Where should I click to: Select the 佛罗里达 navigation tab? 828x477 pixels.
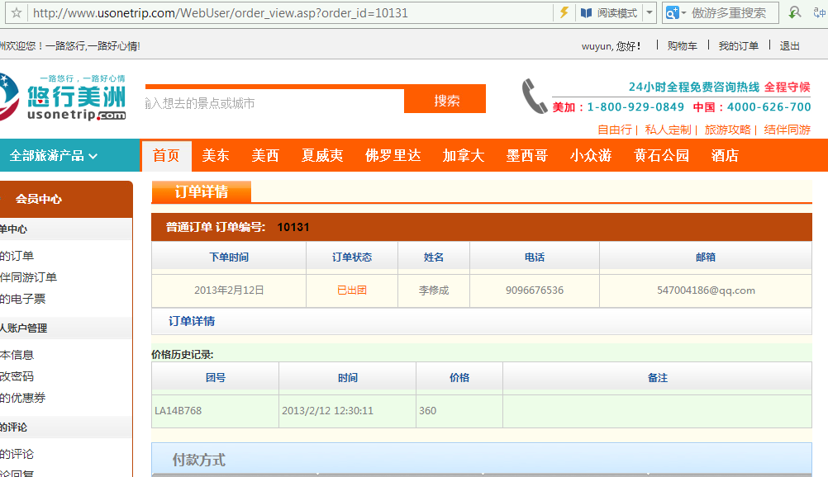393,156
